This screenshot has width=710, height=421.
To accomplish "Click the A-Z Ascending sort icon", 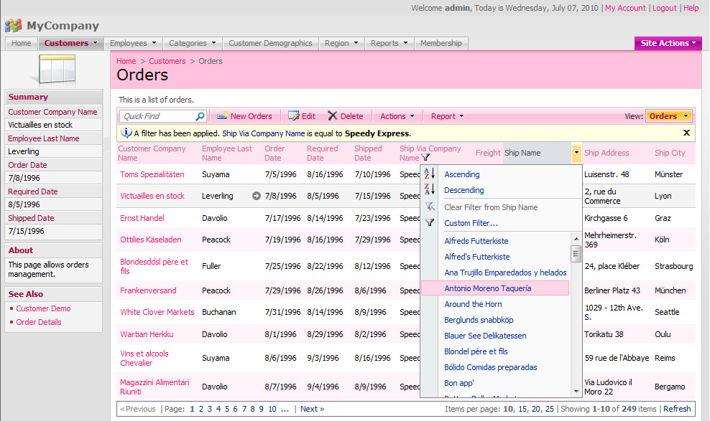I will pyautogui.click(x=429, y=174).
